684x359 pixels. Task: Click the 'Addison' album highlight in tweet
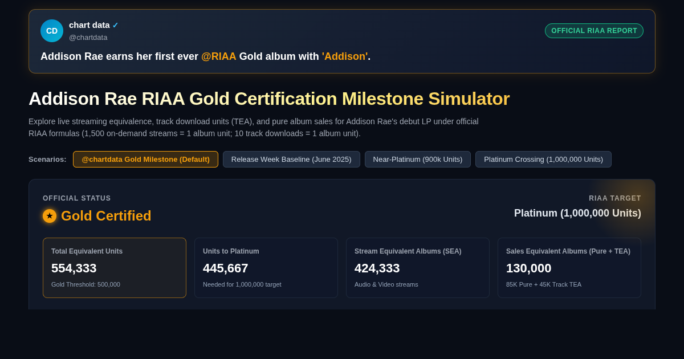pyautogui.click(x=345, y=56)
